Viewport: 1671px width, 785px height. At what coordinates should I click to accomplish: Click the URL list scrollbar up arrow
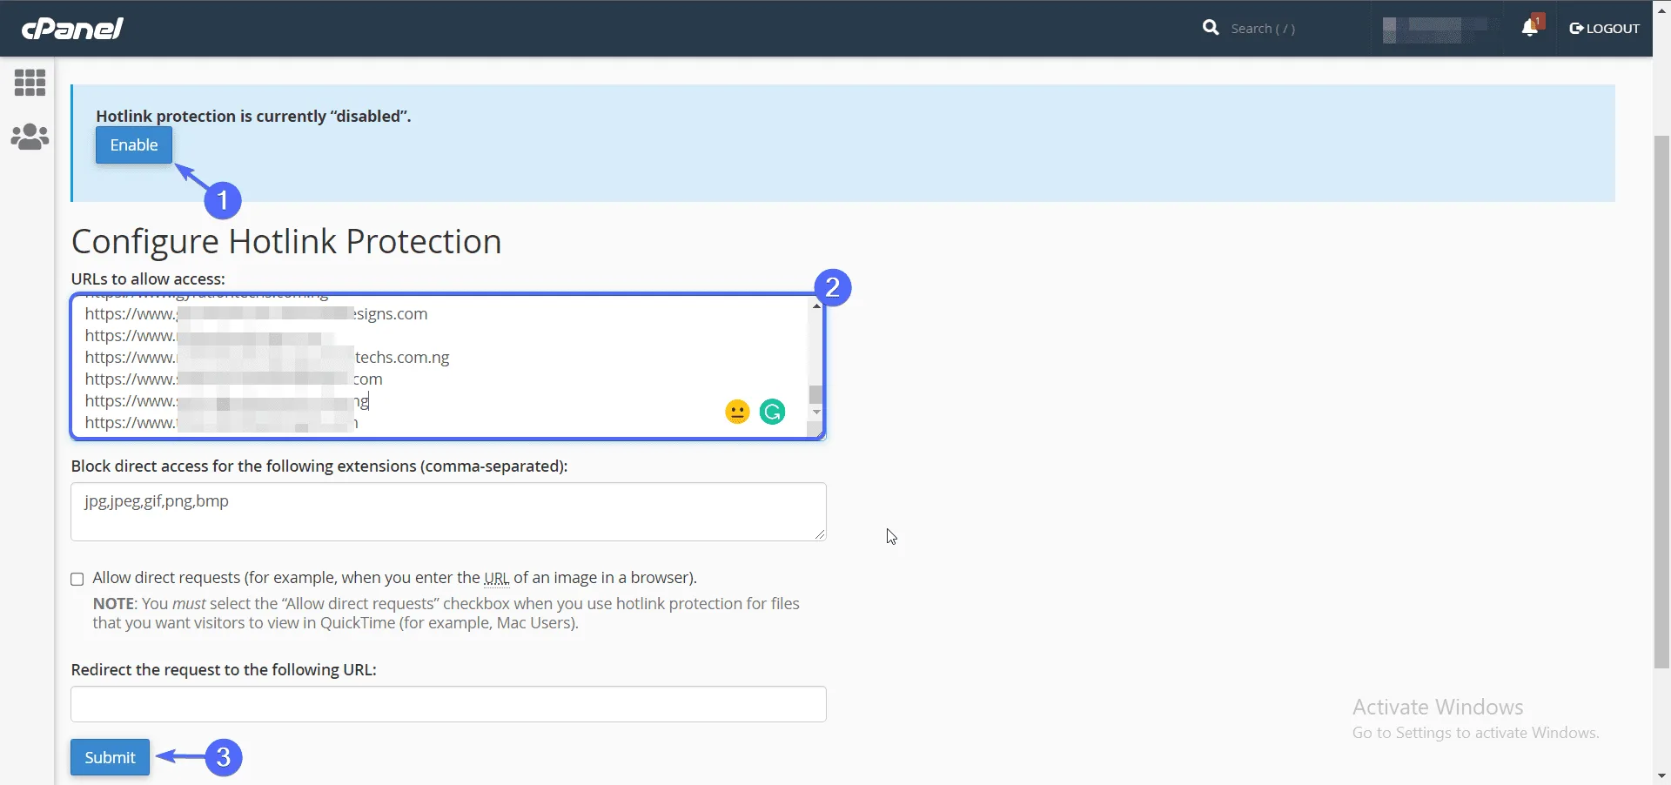pyautogui.click(x=816, y=305)
